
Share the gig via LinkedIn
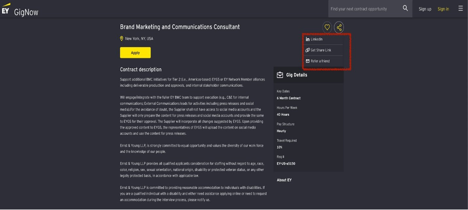(x=316, y=39)
